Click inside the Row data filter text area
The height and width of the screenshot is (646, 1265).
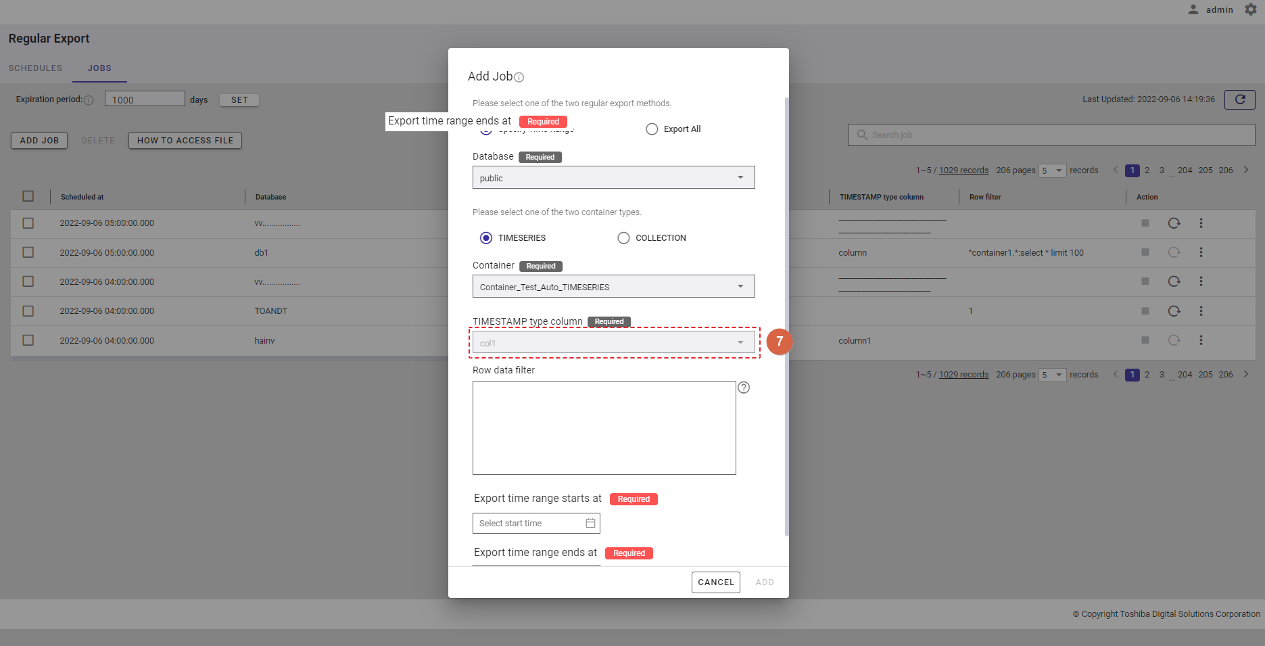click(x=604, y=428)
